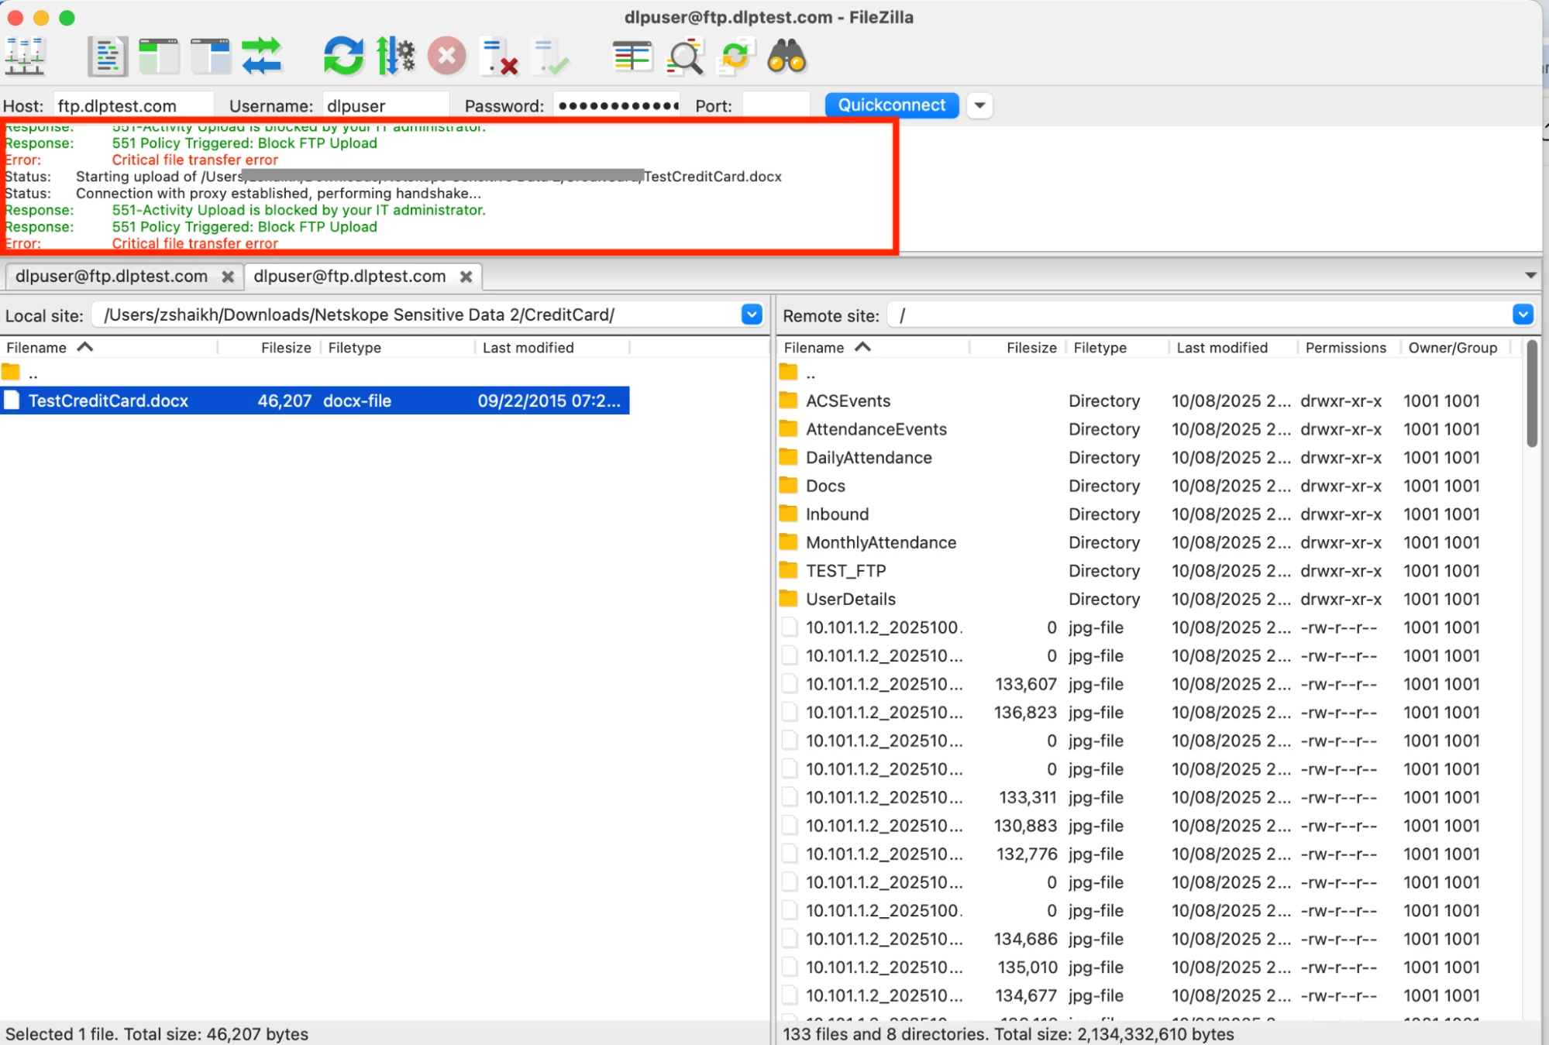Viewport: 1549px width, 1045px height.
Task: Refresh file and folder lists
Action: point(343,57)
